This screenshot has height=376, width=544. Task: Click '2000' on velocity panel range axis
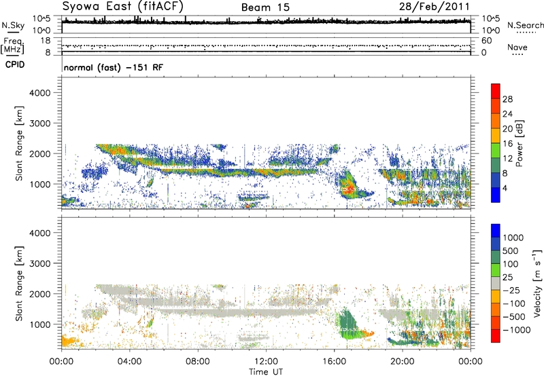40,294
